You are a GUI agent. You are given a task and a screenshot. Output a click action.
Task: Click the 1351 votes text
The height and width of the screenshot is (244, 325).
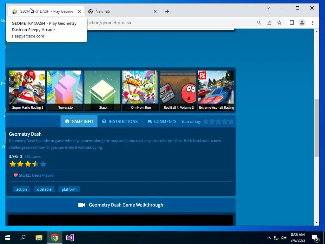pos(33,157)
